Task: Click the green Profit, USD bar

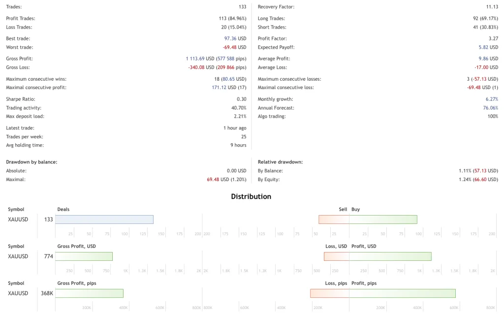Action: point(390,256)
